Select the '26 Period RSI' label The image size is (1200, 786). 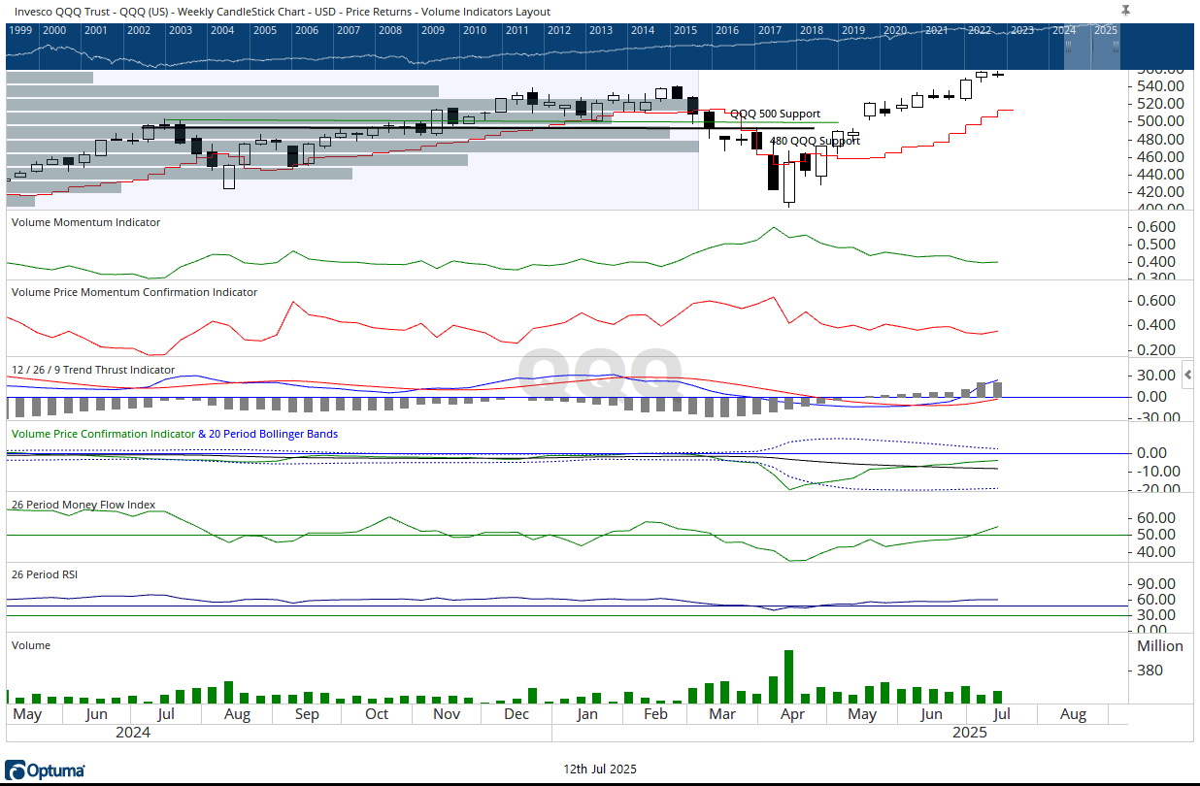[44, 574]
